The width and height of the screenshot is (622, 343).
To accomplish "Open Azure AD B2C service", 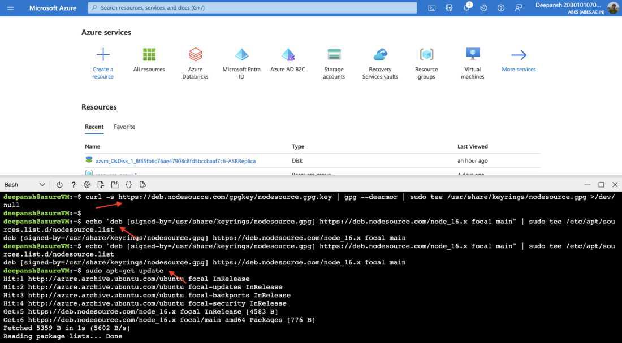I will coord(288,60).
